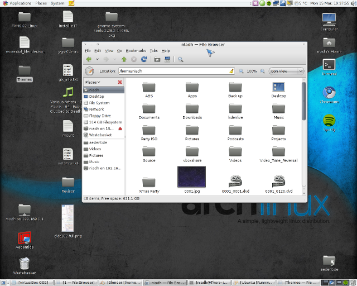357x286 pixels.
Task: Select Floppy Drive in sidebar
Action: coord(104,116)
